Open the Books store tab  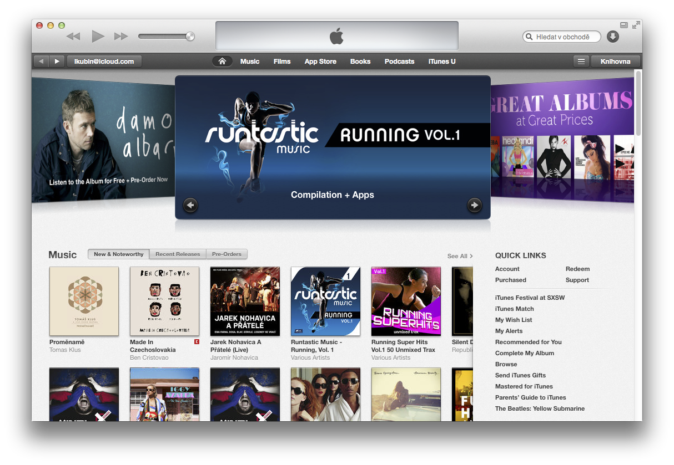coord(360,62)
